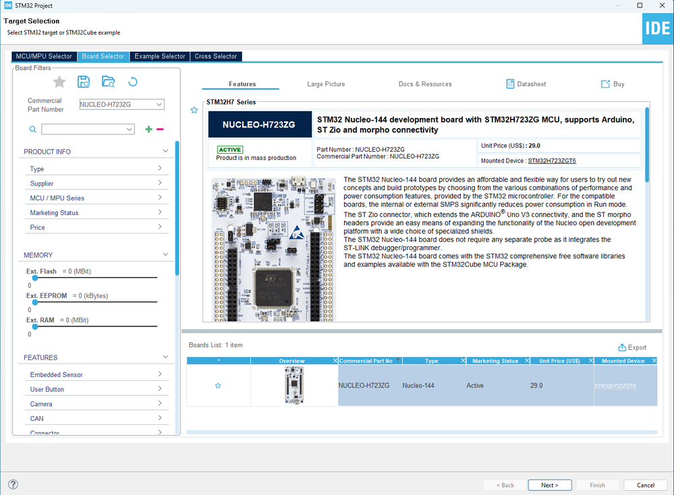Screen dimensions: 674x495
Task: Collapse the FEATURES section
Action: [165, 357]
